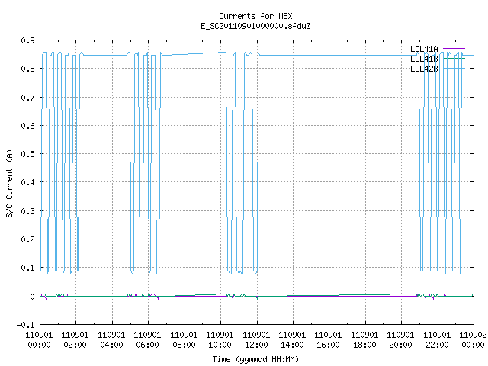The width and height of the screenshot is (488, 366).
Task: Click the green LCL41B legend line sample
Action: point(454,59)
